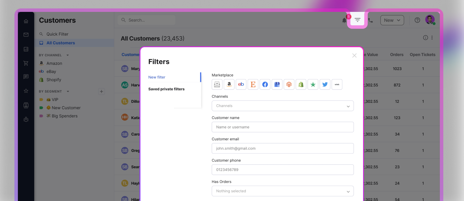This screenshot has height=201, width=464.
Task: Filter by Amazon channel in sidebar
Action: pos(54,63)
